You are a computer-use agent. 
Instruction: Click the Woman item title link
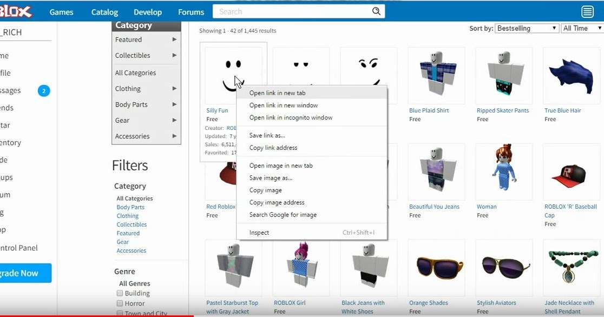click(487, 207)
